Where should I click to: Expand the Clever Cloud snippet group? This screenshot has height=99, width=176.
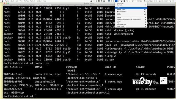pyautogui.click(x=131, y=26)
